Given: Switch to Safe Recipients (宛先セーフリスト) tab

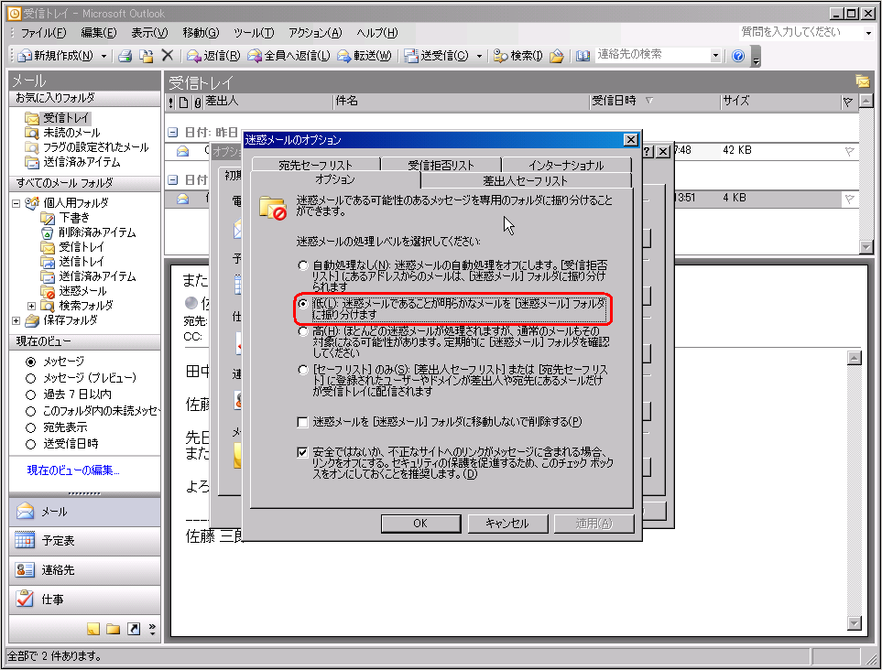Looking at the screenshot, I should 316,165.
